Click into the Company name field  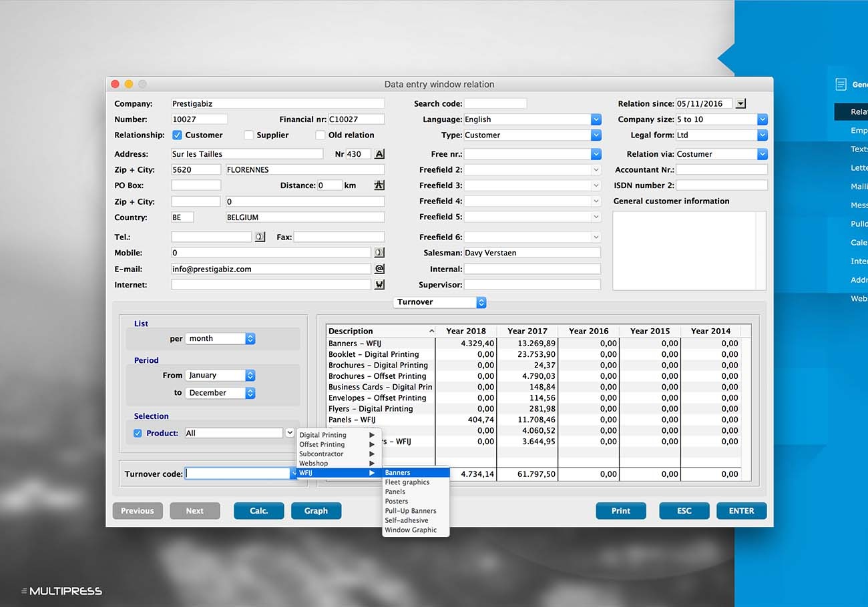(278, 103)
